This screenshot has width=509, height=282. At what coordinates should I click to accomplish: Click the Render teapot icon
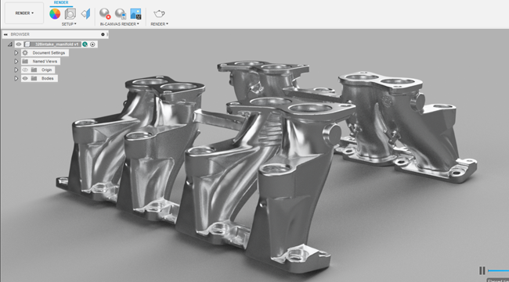[x=159, y=13]
